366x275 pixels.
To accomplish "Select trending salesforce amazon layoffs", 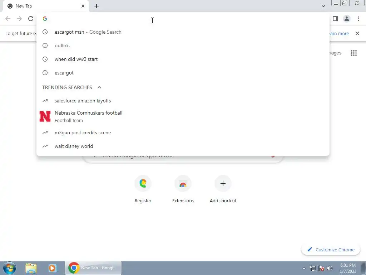I will pyautogui.click(x=183, y=101).
